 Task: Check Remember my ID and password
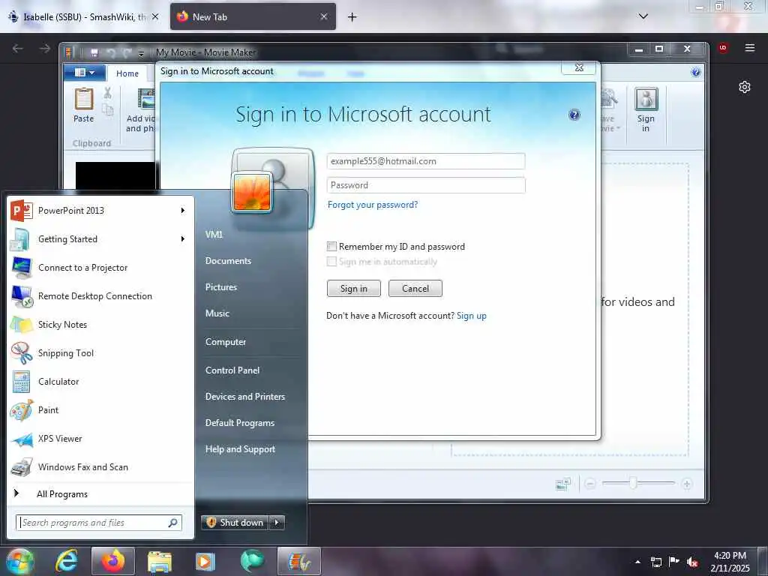click(x=331, y=246)
